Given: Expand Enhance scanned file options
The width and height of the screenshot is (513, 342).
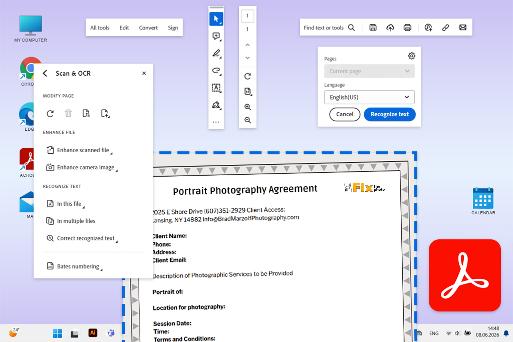Looking at the screenshot, I should [x=80, y=150].
